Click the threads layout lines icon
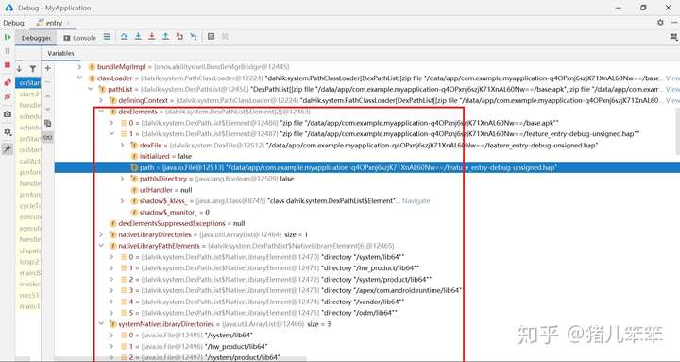680x362 pixels. click(x=107, y=37)
